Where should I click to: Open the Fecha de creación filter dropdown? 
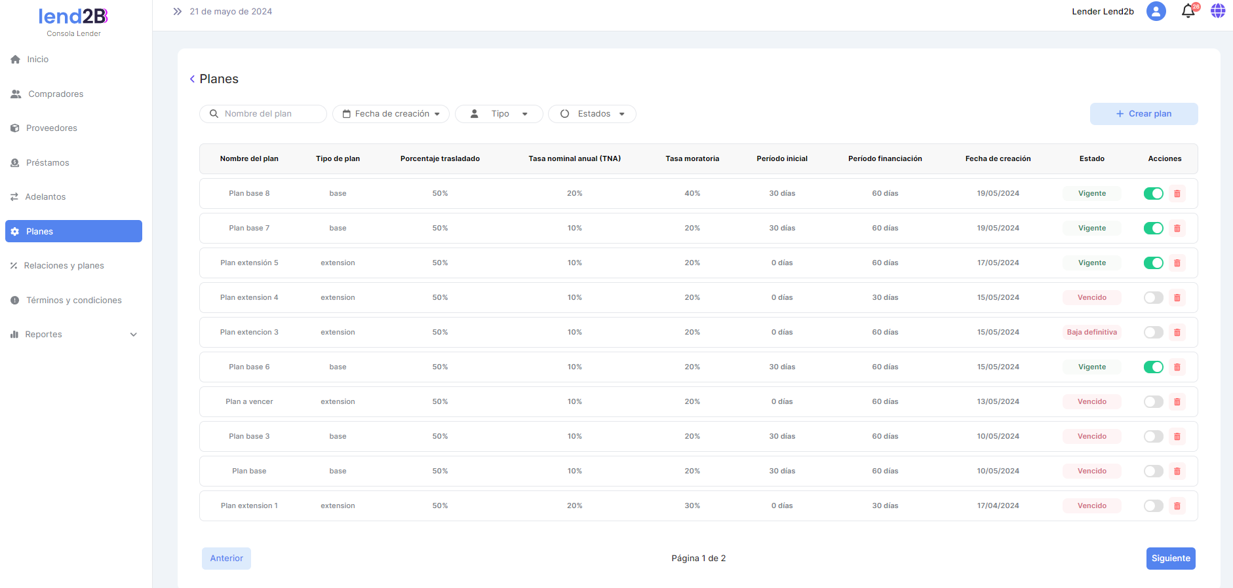pyautogui.click(x=391, y=114)
